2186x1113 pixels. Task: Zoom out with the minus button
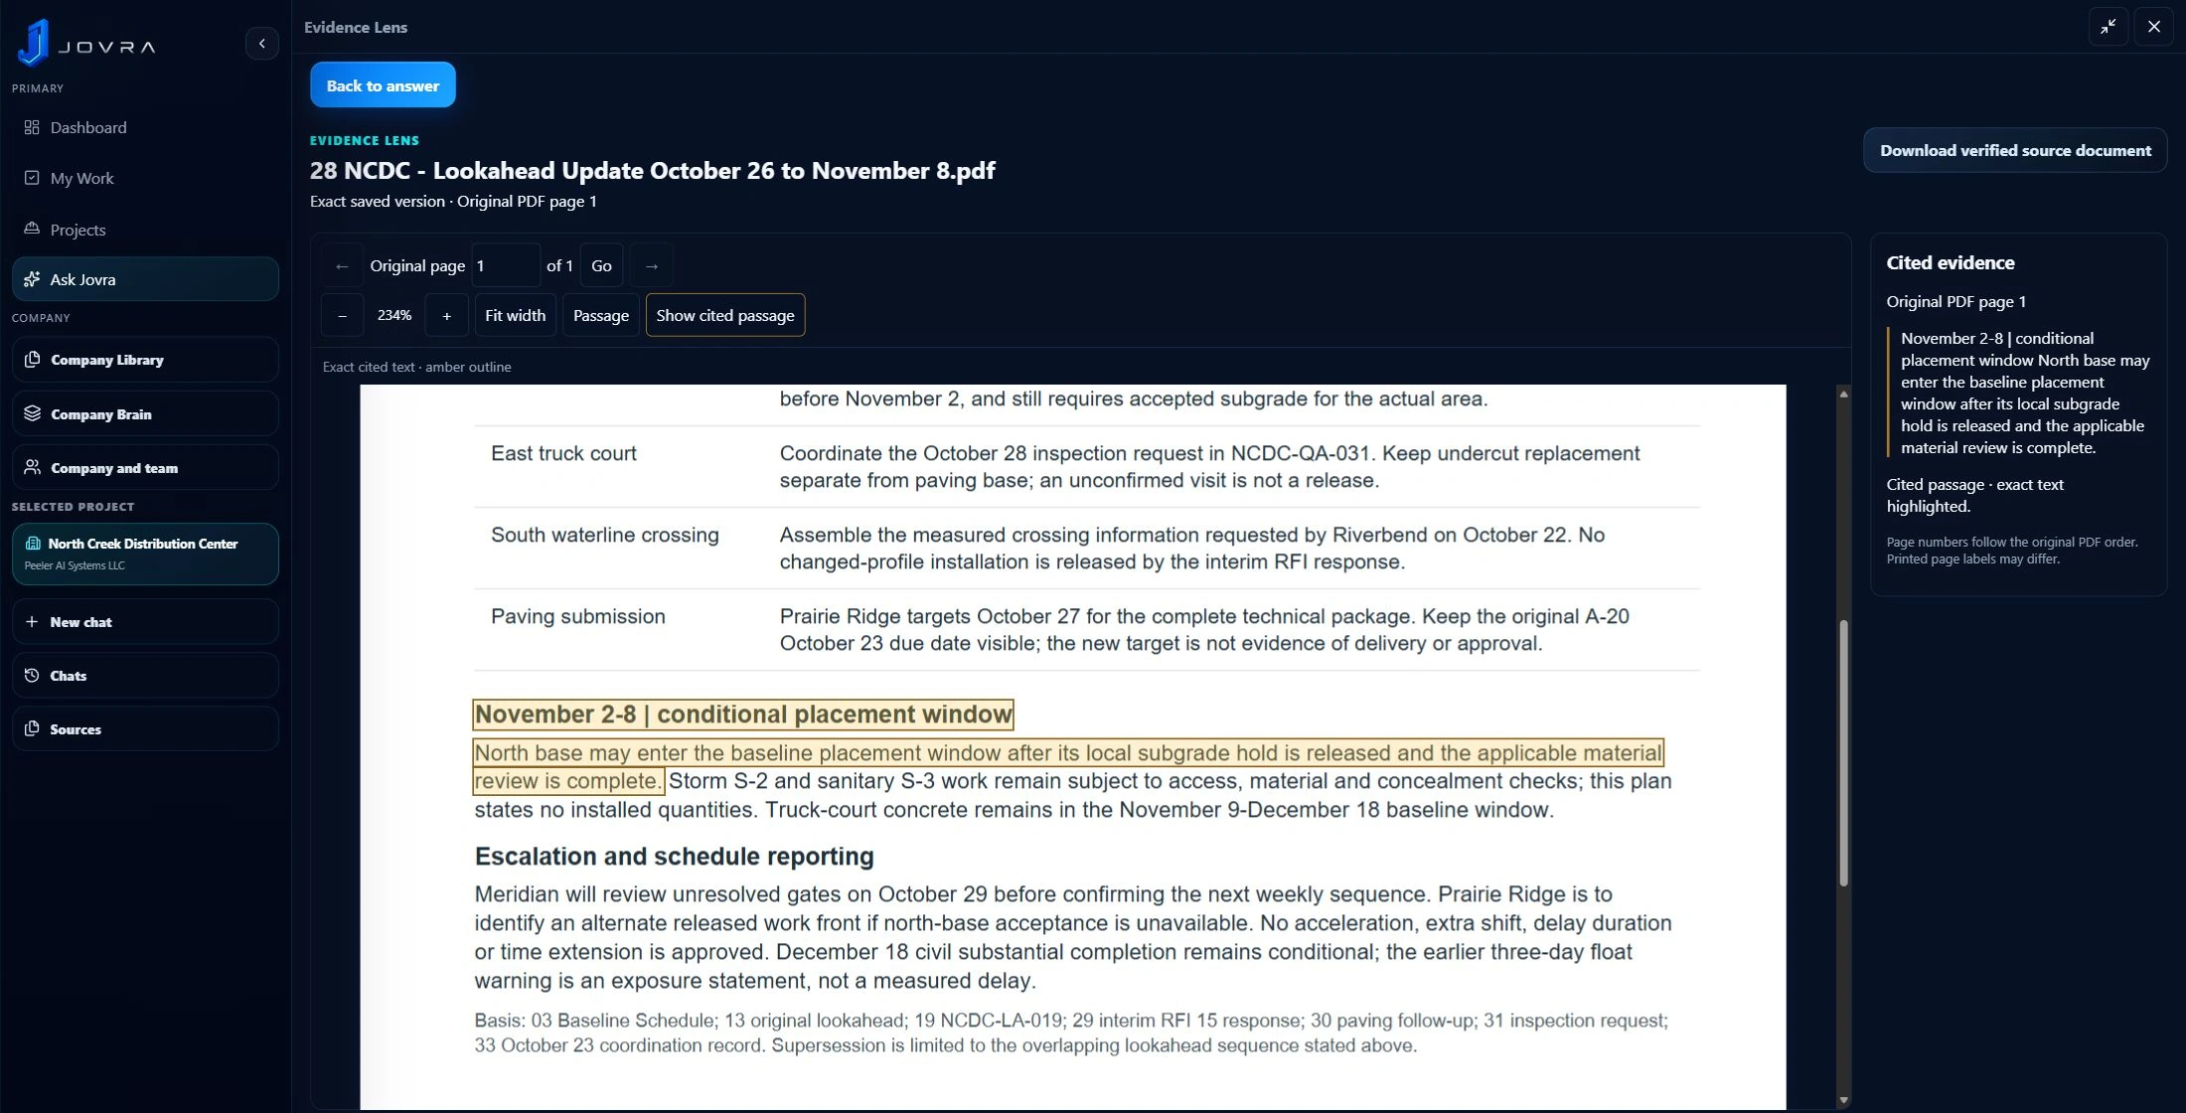pos(342,315)
